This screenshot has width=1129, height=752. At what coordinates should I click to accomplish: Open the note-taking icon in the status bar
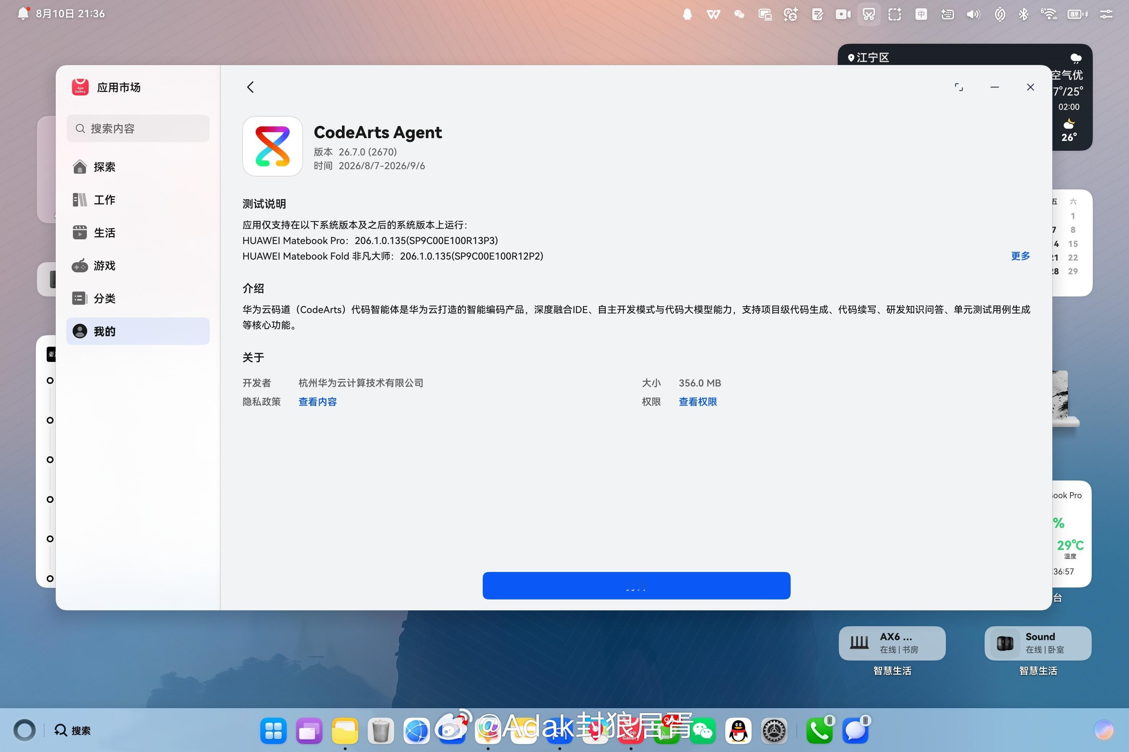click(x=817, y=14)
